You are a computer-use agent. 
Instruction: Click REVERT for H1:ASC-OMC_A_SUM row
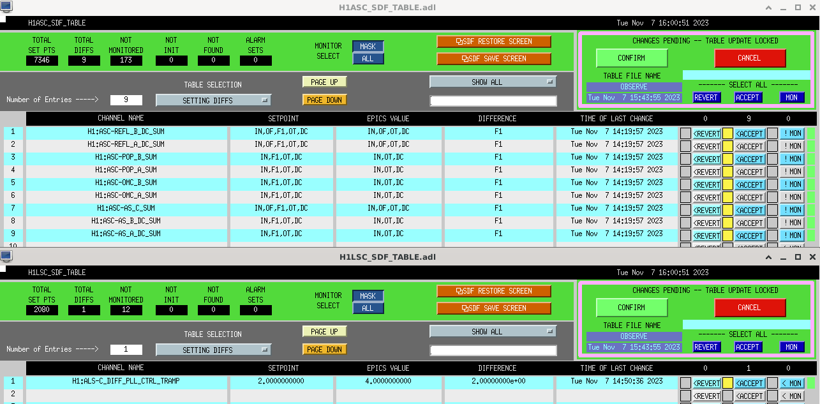[706, 198]
